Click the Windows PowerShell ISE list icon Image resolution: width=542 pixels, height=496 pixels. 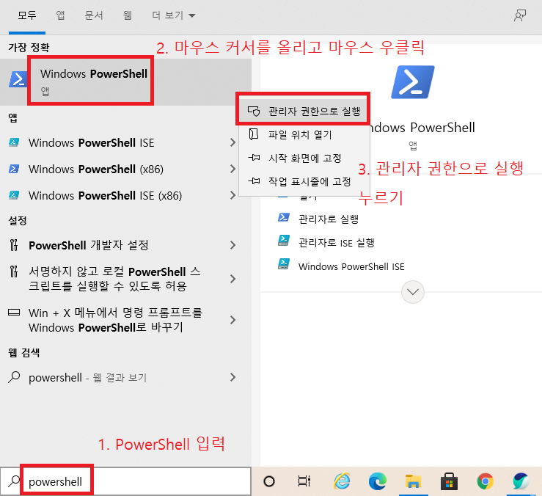(14, 142)
